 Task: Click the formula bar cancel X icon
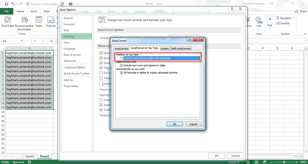[35, 41]
